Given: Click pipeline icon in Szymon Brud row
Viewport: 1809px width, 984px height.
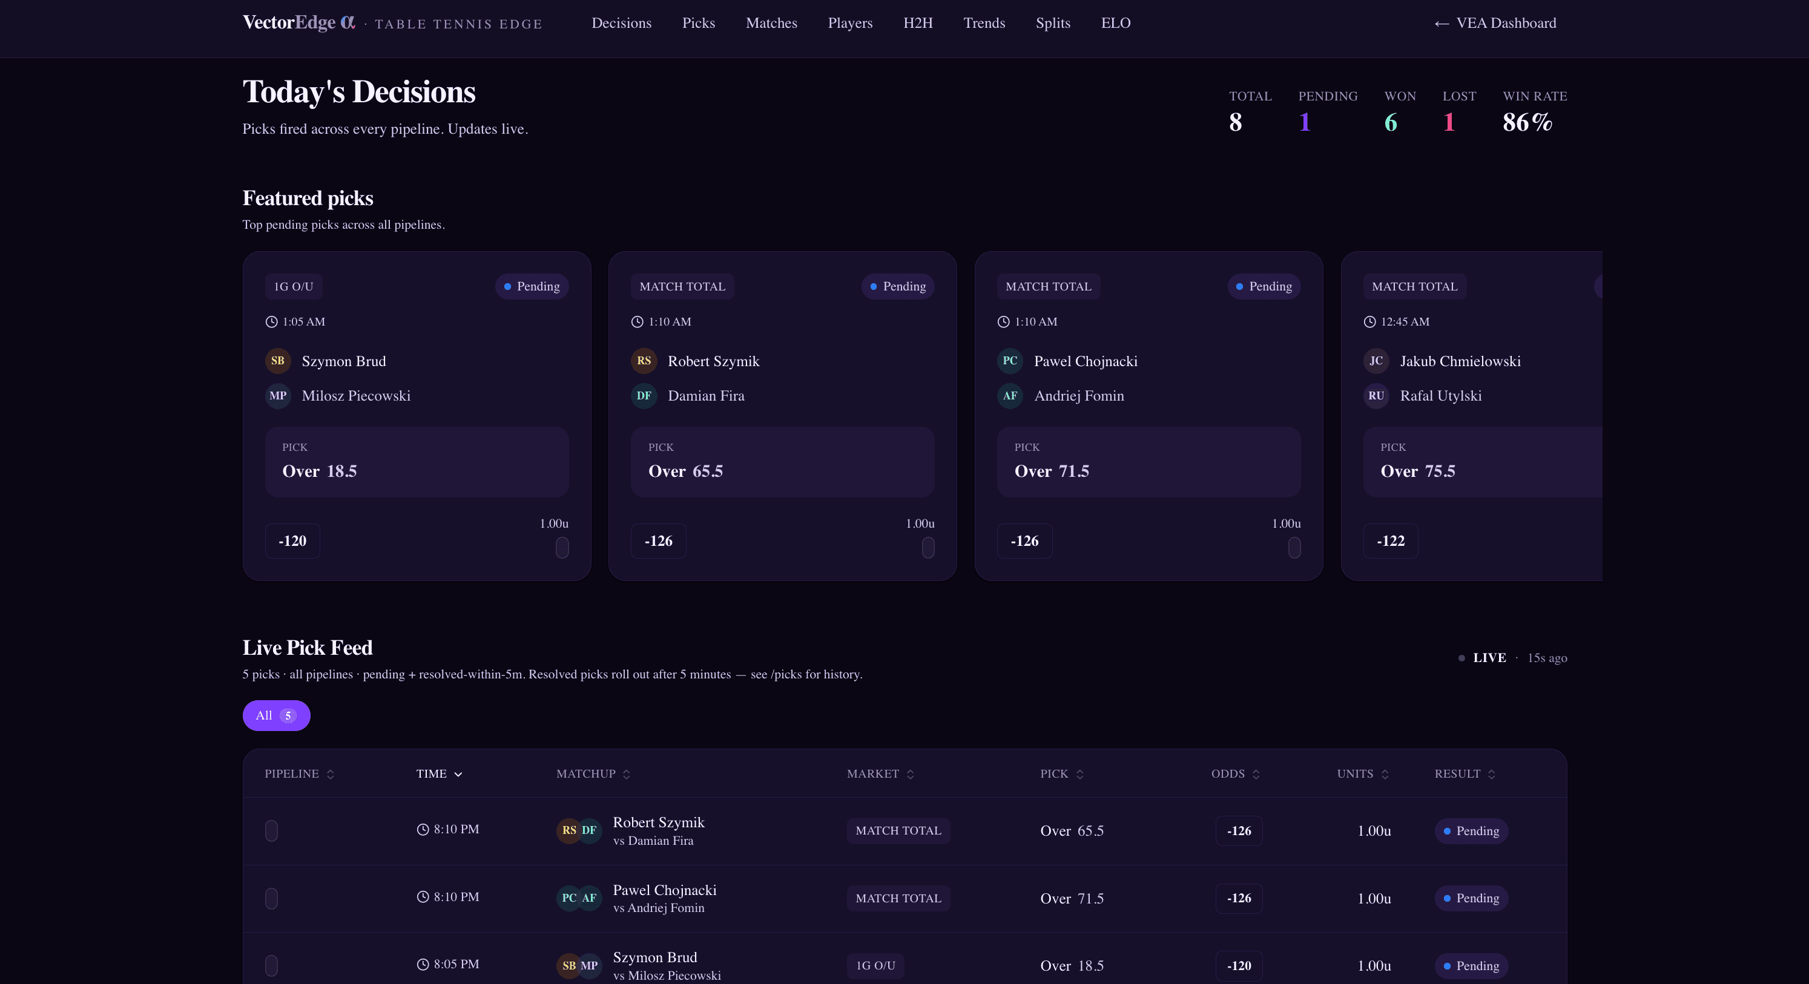Looking at the screenshot, I should pyautogui.click(x=271, y=966).
